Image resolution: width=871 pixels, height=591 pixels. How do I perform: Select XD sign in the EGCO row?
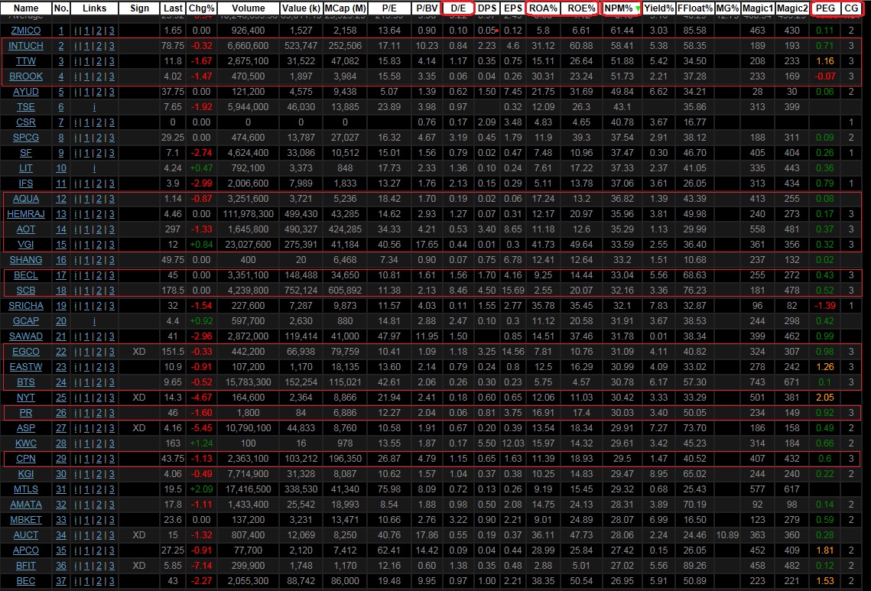tap(139, 351)
